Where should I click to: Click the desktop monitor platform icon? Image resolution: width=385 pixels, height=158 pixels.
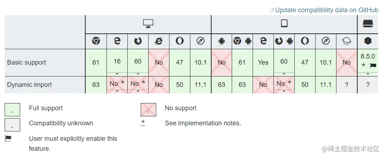(148, 24)
